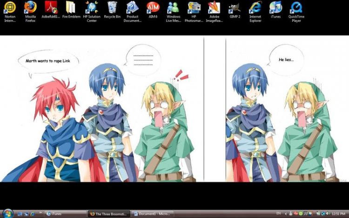Switch to Document1 Microsoft Word taskbar button
Viewport: 349px width, 218px height.
coord(152,214)
